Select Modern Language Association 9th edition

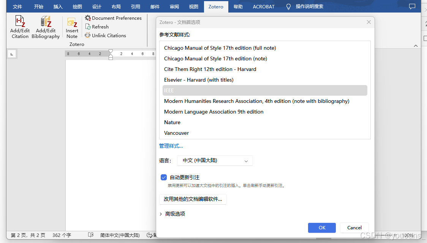point(265,112)
